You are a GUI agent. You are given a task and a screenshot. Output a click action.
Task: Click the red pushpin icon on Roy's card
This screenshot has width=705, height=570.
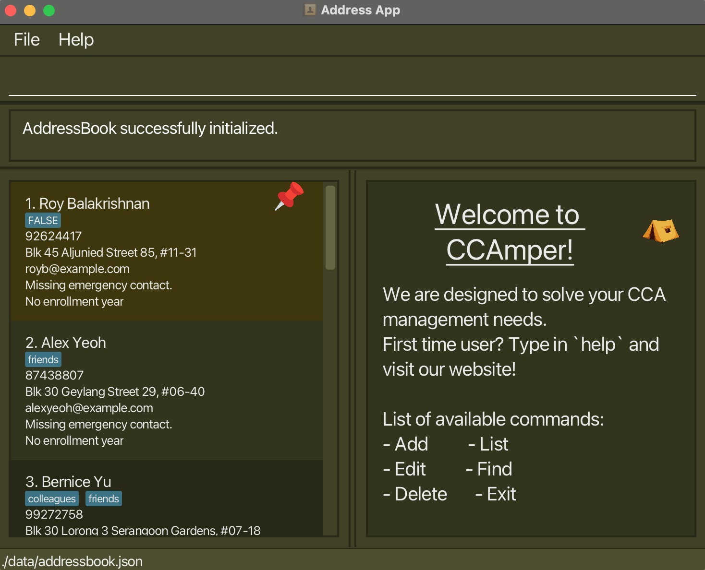289,196
